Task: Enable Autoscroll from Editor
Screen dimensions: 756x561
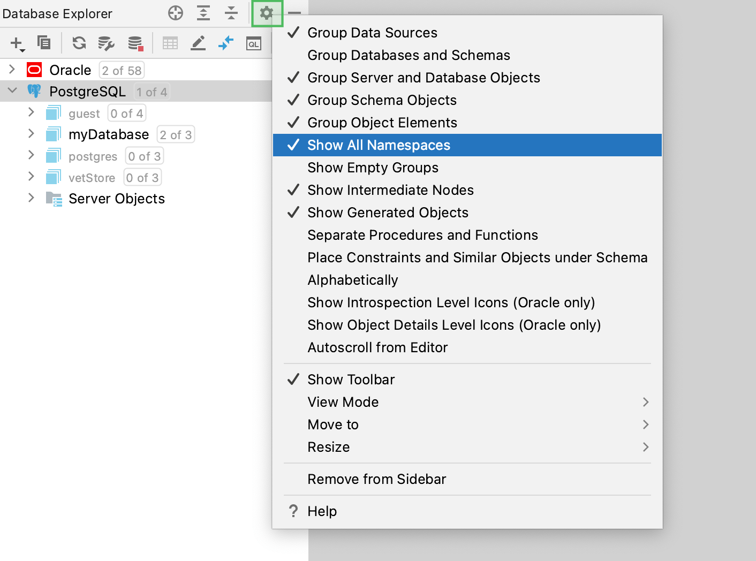Action: coord(467,347)
